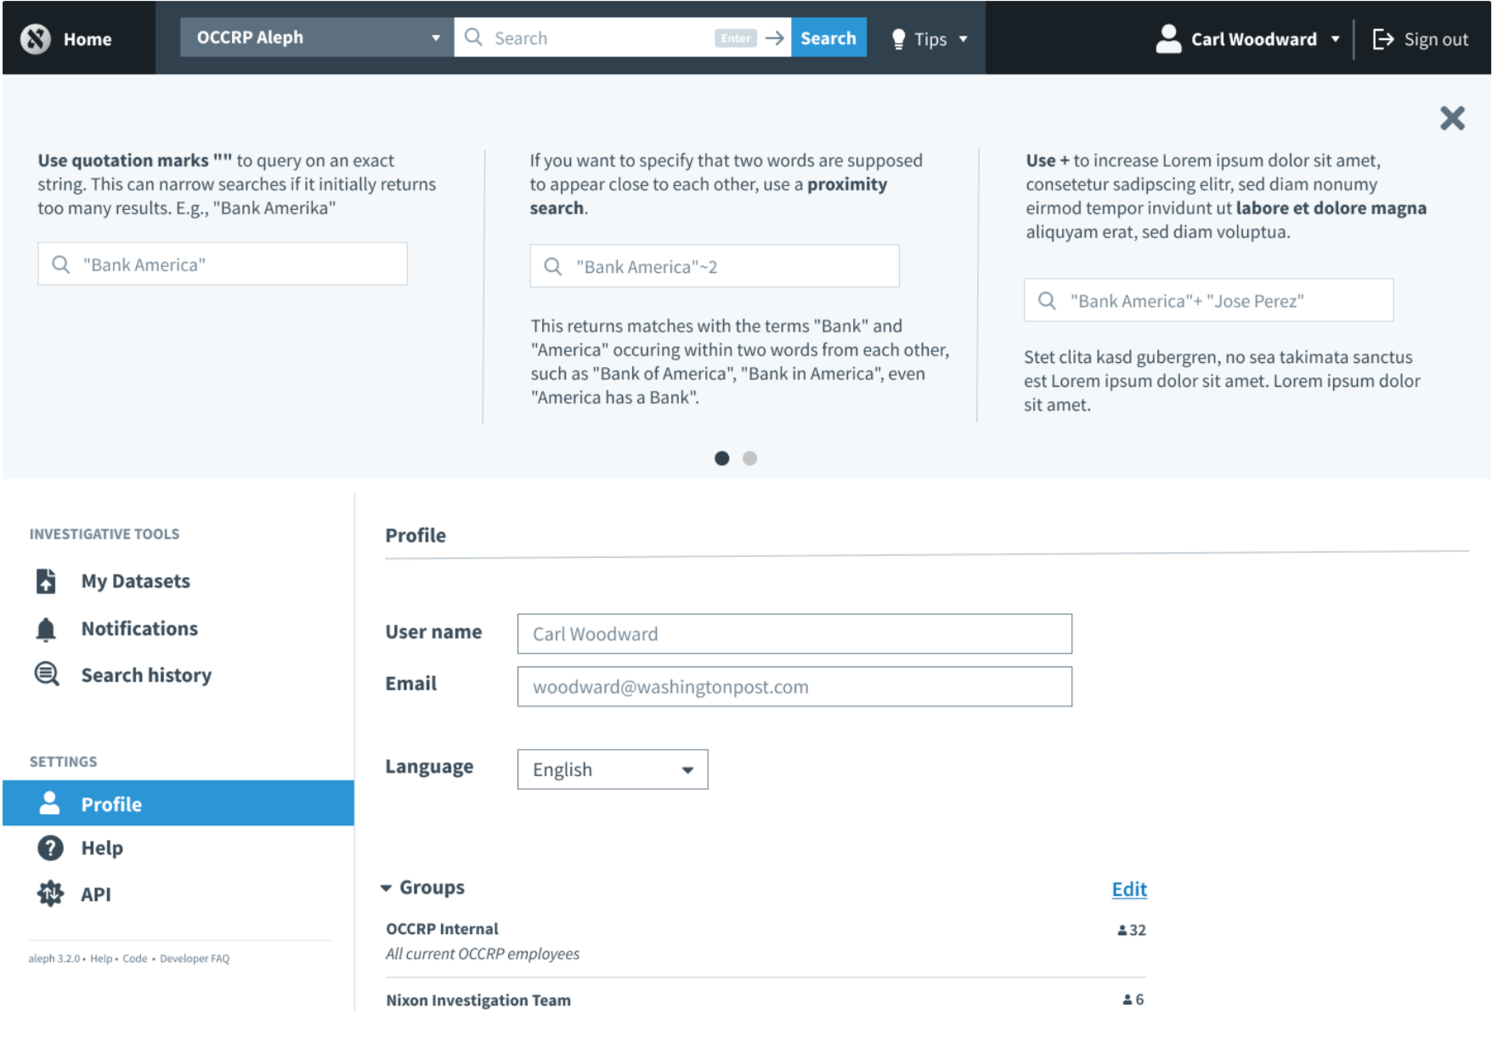Click the OCCRP home logo icon
The width and height of the screenshot is (1492, 1037).
pos(35,38)
